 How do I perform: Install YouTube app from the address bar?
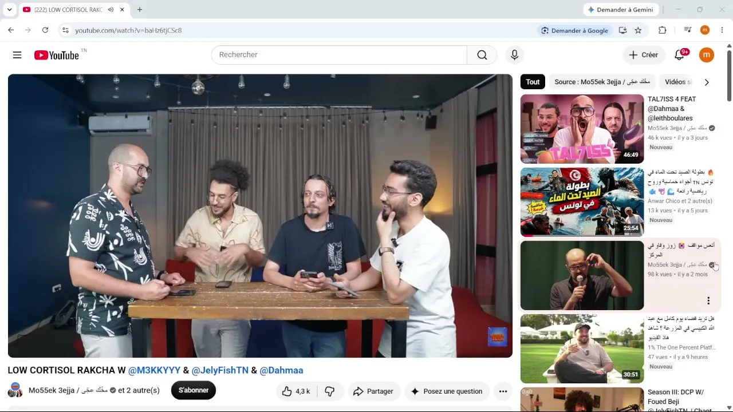point(622,30)
